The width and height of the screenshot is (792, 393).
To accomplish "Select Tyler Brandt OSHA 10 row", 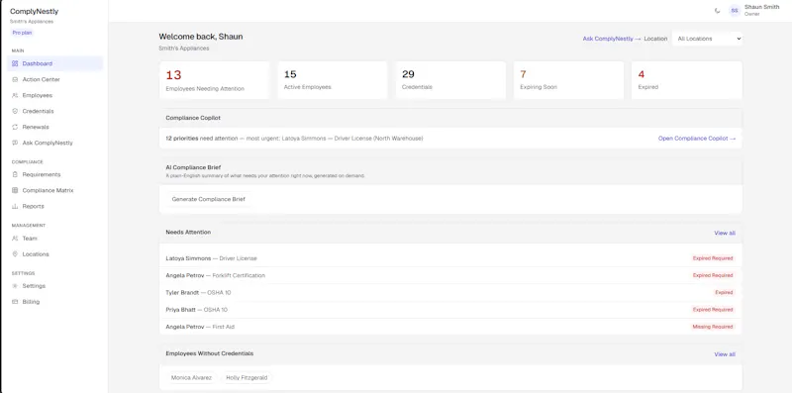I will [450, 292].
